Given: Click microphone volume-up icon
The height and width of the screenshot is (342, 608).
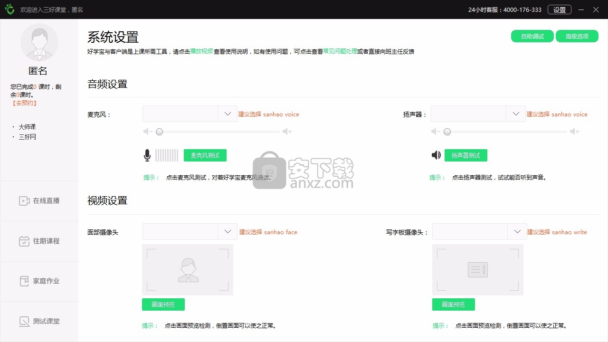Looking at the screenshot, I should pos(287,132).
